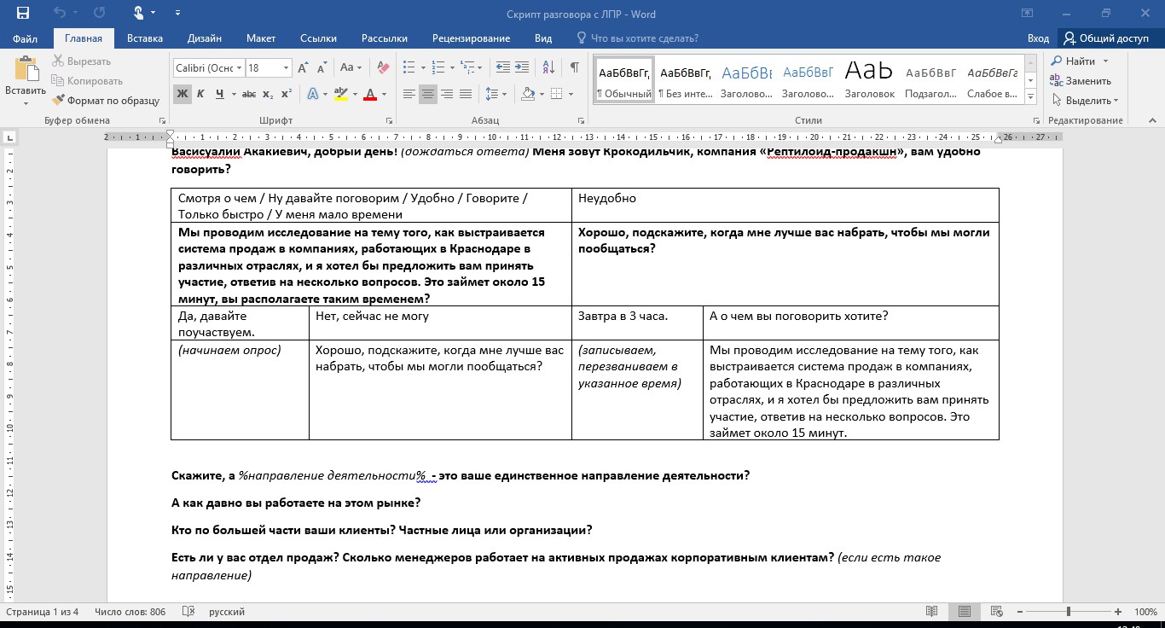Apply subscript formatting (x₂)
1165x628 pixels.
[x=268, y=94]
